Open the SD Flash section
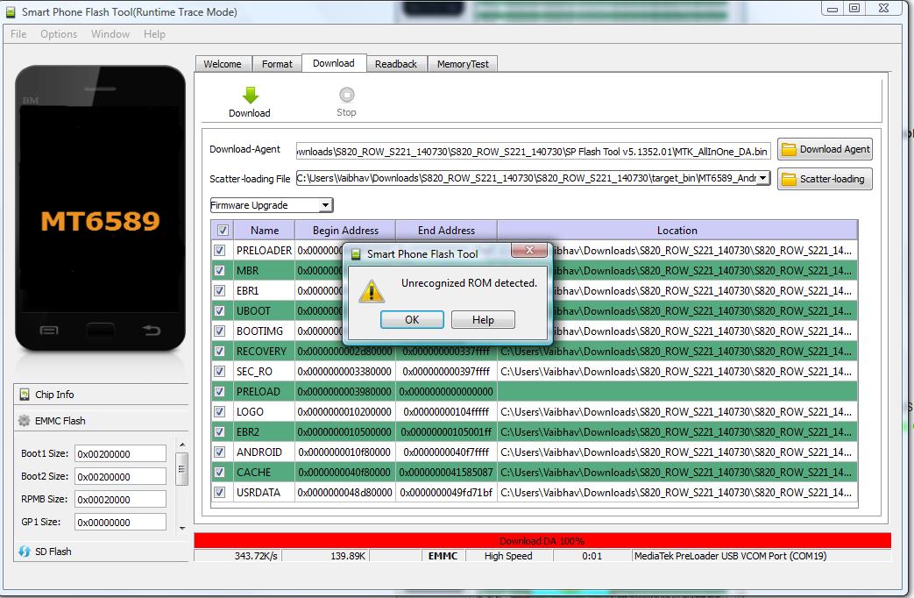Screen dimensions: 914x598 53,552
